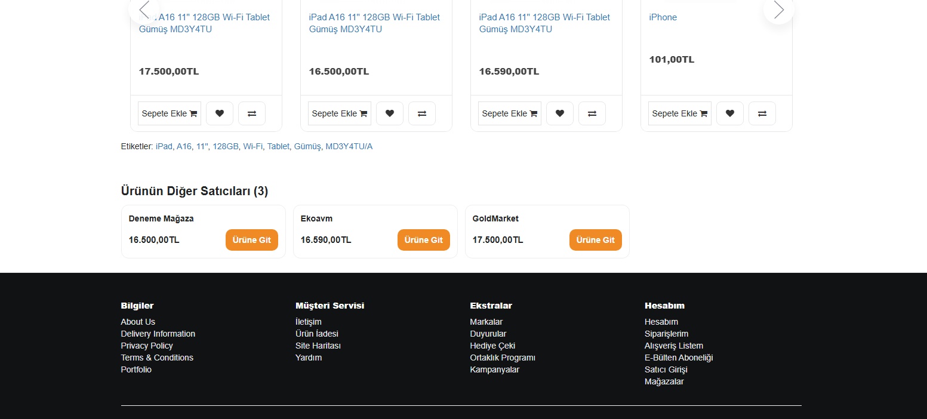
Task: Open Satıcı Girişi footer link
Action: [666, 369]
